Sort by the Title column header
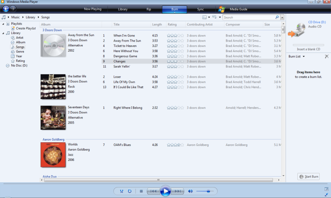The height and width of the screenshot is (198, 331). click(131, 24)
